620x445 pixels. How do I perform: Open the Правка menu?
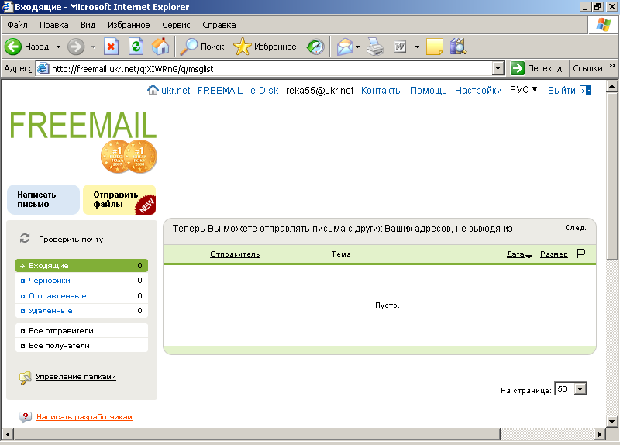point(54,25)
